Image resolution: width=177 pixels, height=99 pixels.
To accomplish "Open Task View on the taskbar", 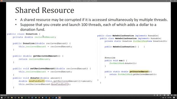I will [x=8, y=98].
